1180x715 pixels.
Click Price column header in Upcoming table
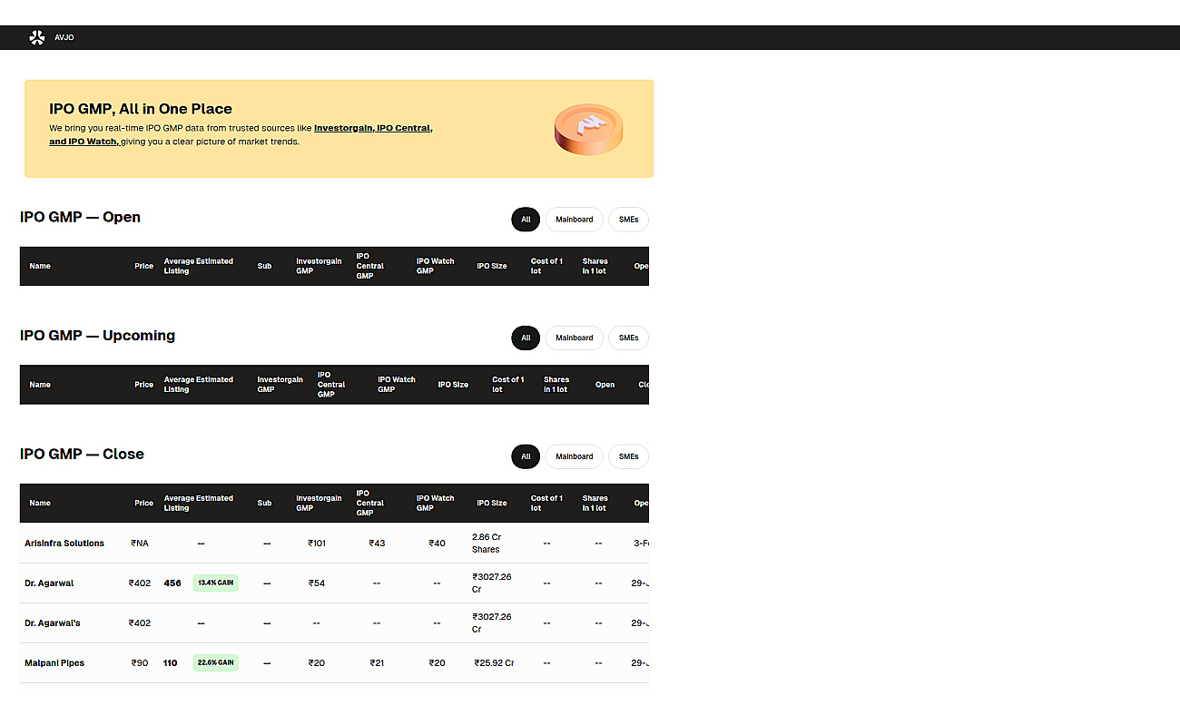144,385
